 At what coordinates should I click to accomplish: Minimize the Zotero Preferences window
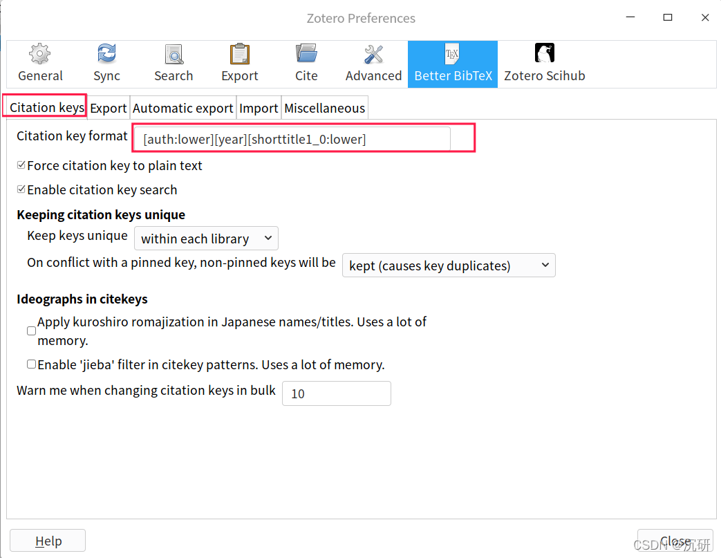[630, 17]
